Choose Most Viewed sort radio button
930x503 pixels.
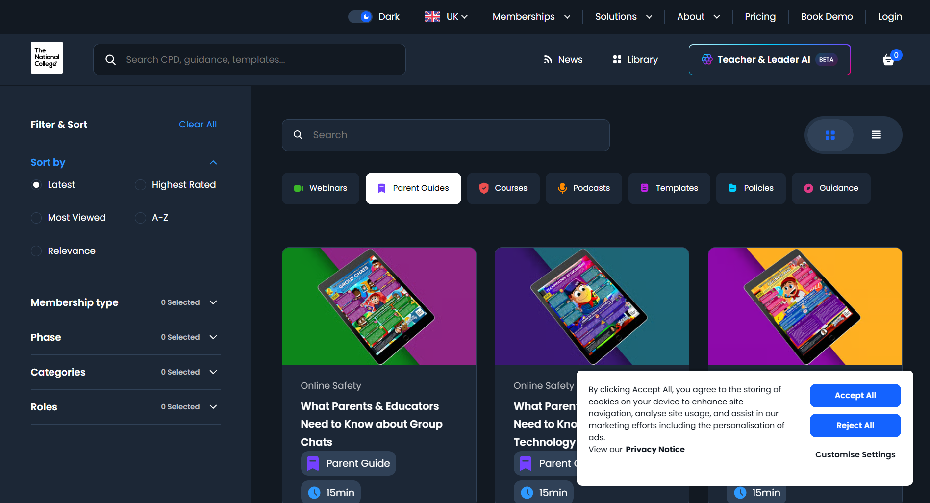coord(36,218)
